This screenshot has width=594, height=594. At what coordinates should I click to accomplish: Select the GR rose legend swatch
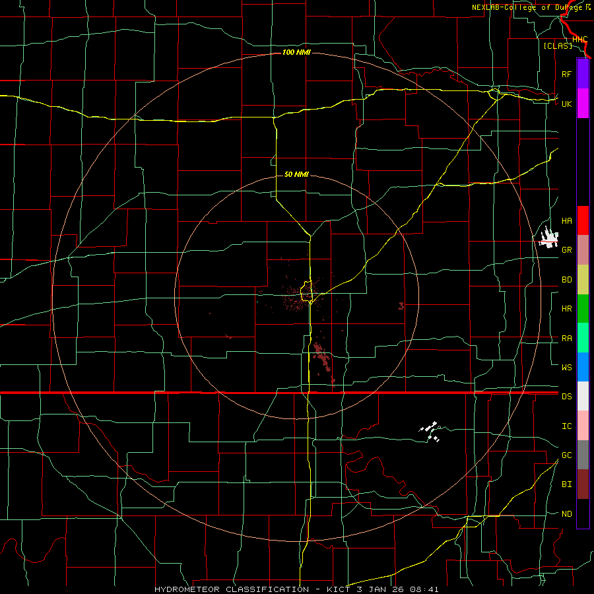[x=583, y=250]
